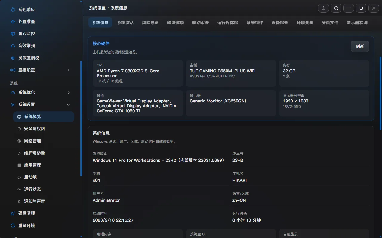Click the 网络管理 globe icon
382x238 pixels.
pyautogui.click(x=19, y=141)
